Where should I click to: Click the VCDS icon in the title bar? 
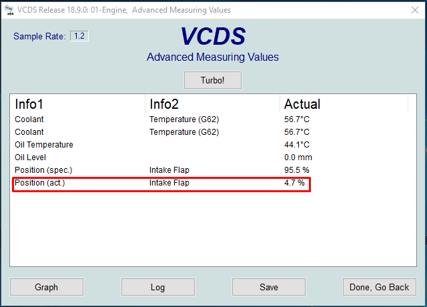point(10,10)
